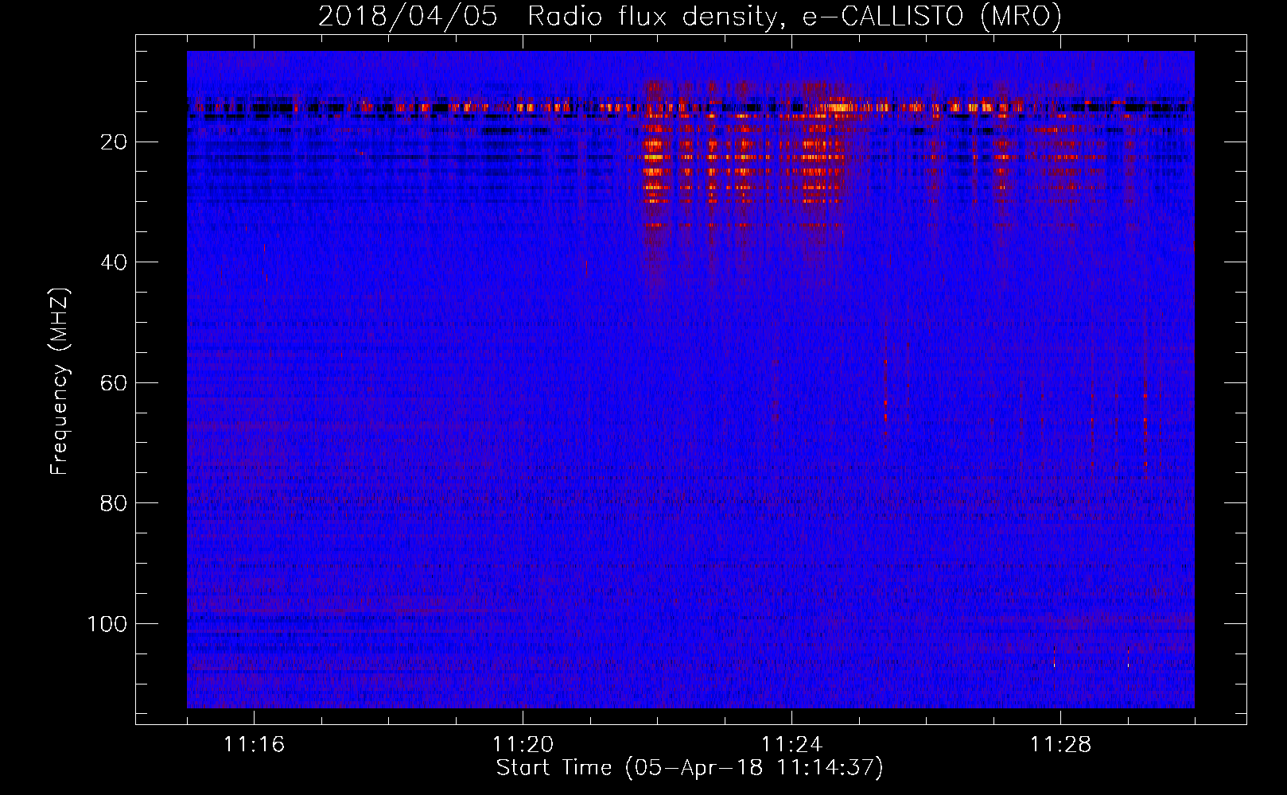Click the 80 MHz frequency tick label
1287x795 pixels.
(x=114, y=502)
